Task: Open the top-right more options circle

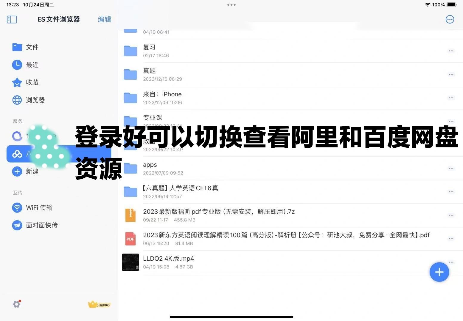Action: tap(450, 19)
